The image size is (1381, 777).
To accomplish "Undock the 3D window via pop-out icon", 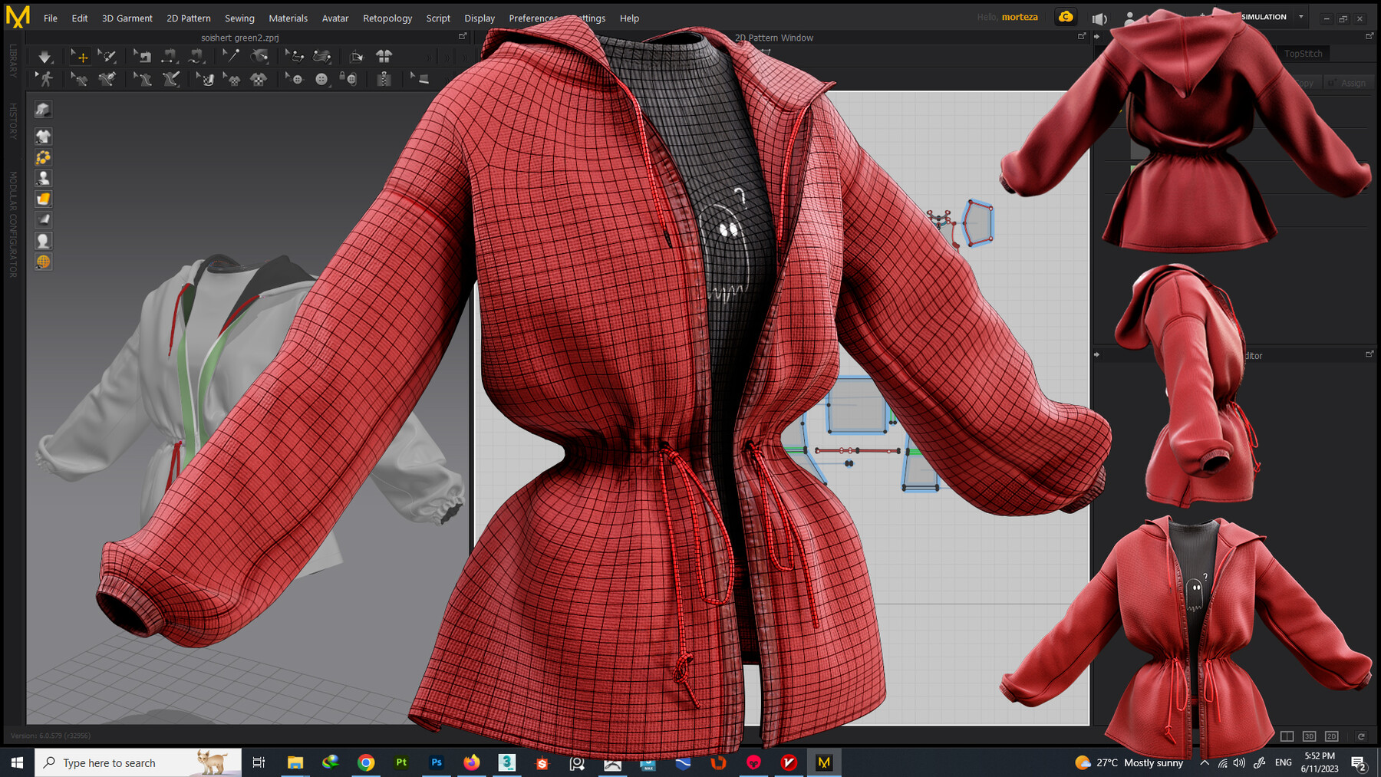I will point(463,36).
